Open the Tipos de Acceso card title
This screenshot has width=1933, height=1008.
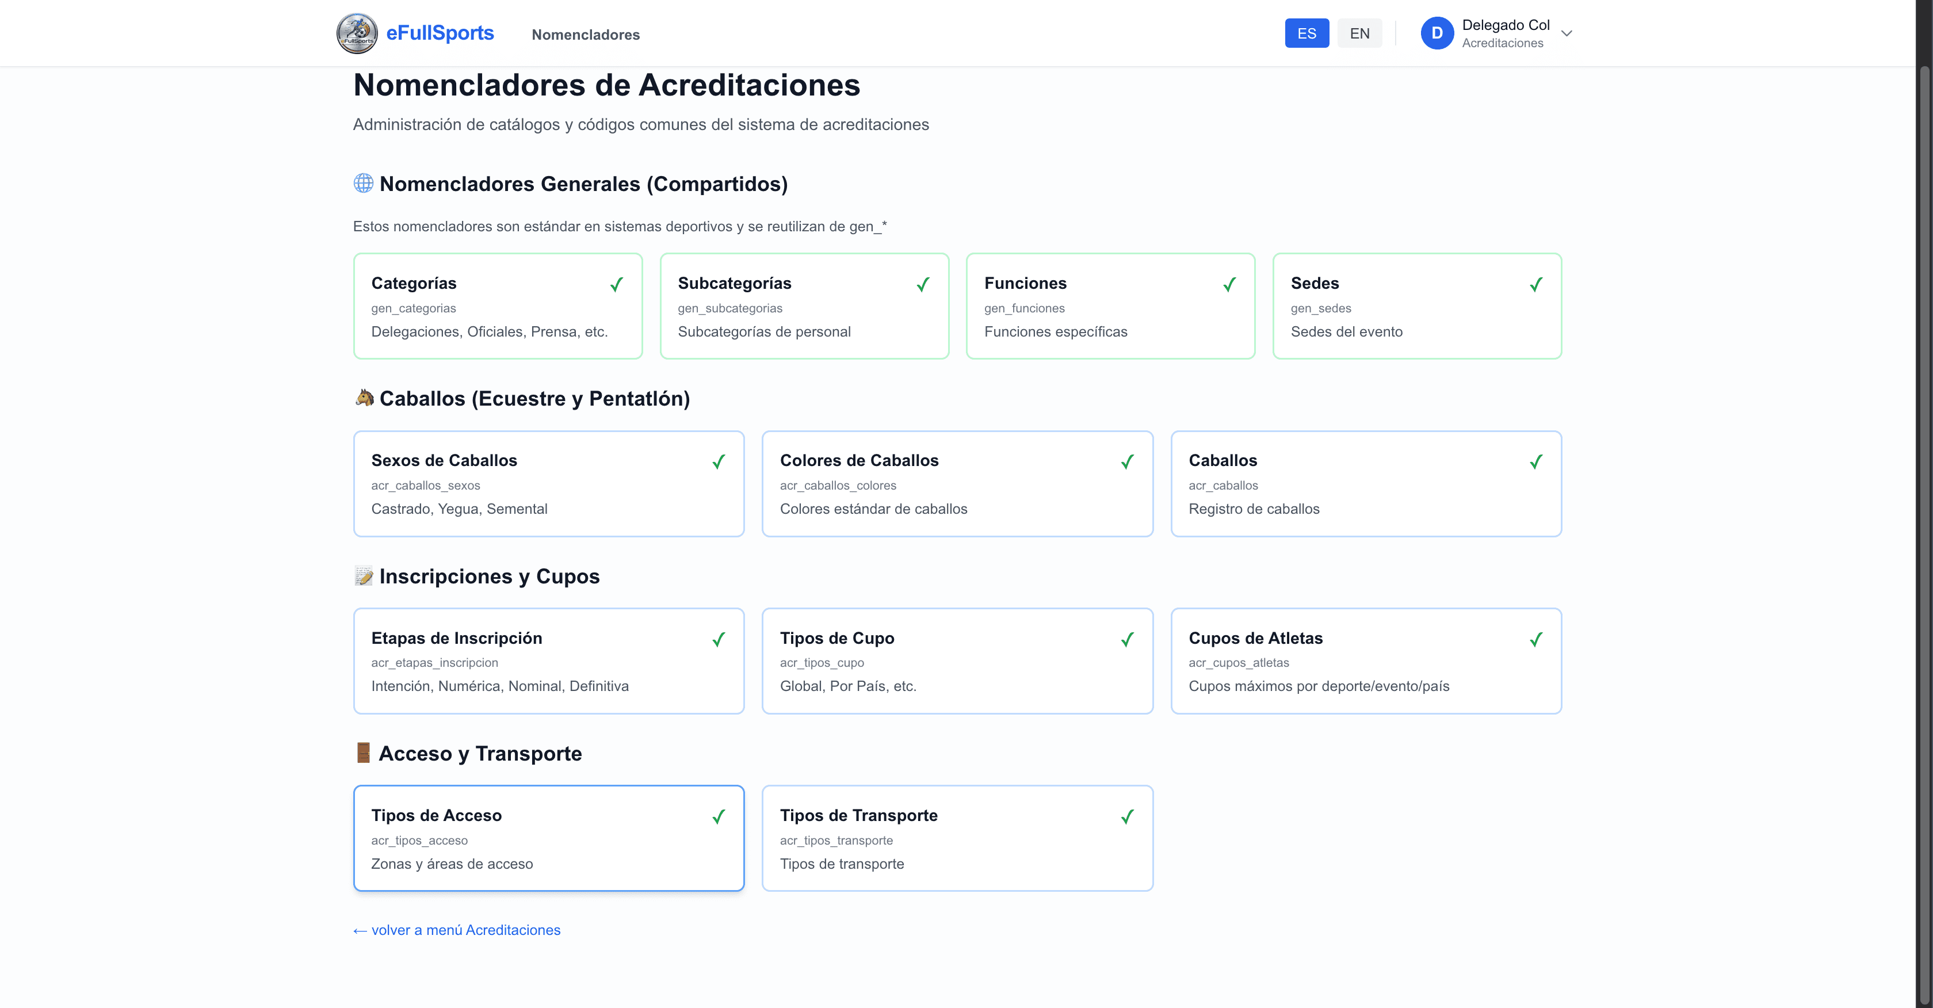[436, 815]
